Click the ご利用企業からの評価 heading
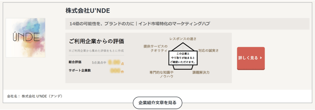 click(96, 41)
